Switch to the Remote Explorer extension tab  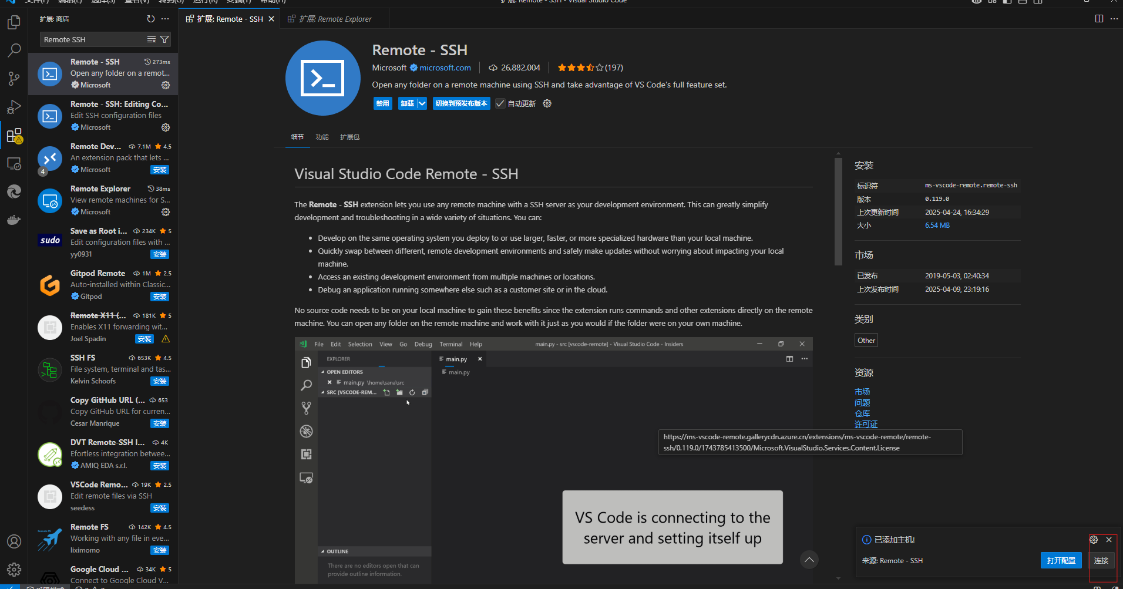point(335,19)
